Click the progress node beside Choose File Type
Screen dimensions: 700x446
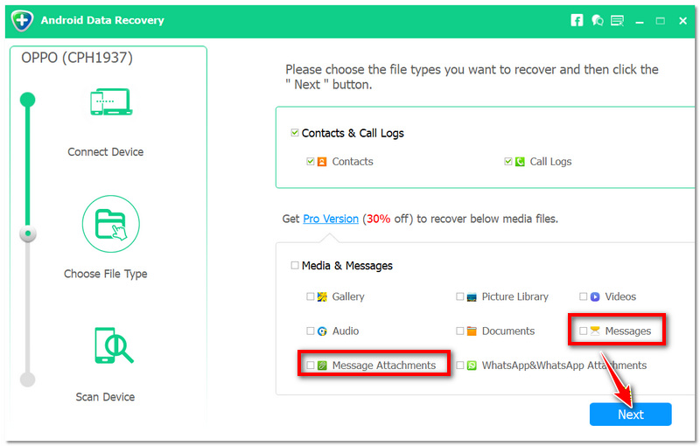28,233
